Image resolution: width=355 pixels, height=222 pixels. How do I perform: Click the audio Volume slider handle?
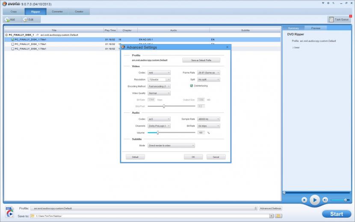pos(158,133)
